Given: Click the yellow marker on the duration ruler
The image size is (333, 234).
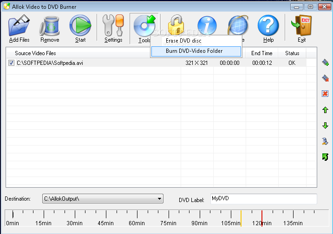Looking at the screenshot, I should [241, 218].
